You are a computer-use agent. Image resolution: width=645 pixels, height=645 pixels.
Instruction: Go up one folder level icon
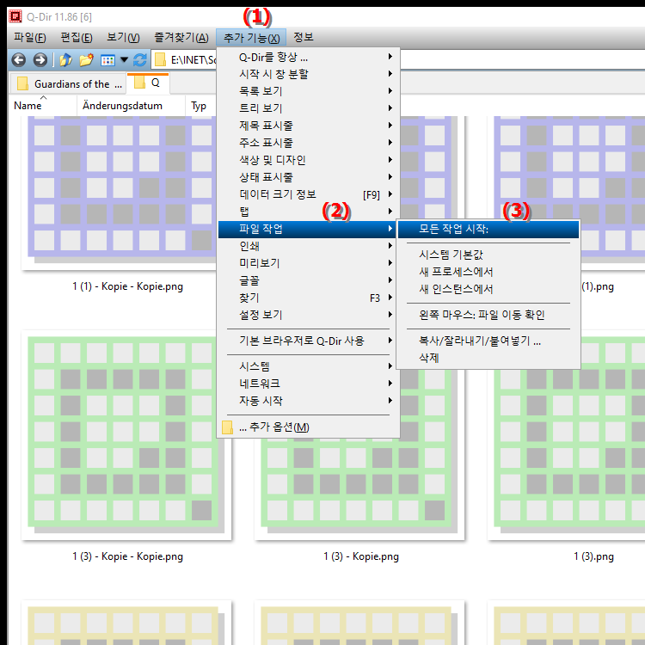66,60
